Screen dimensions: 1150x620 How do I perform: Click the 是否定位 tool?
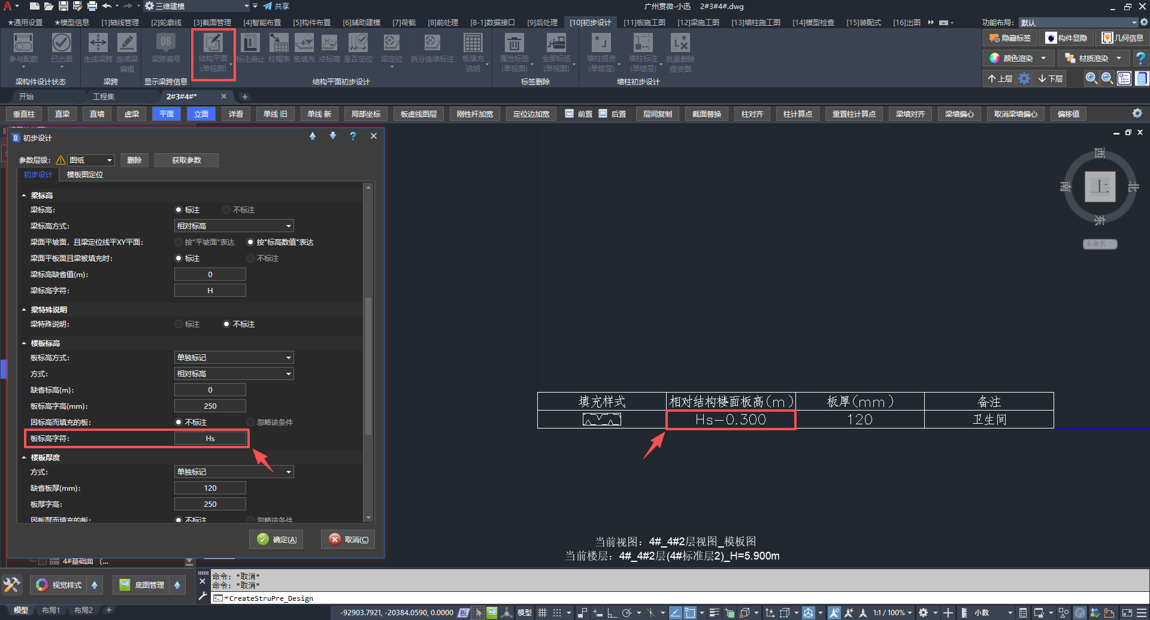(358, 48)
